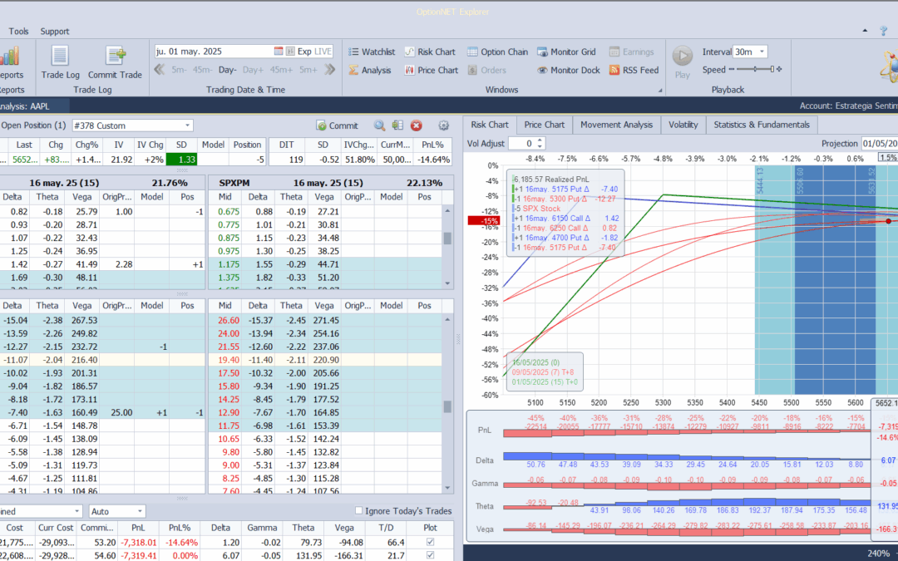This screenshot has width=898, height=561.
Task: Open help question mark icon
Action: (884, 31)
